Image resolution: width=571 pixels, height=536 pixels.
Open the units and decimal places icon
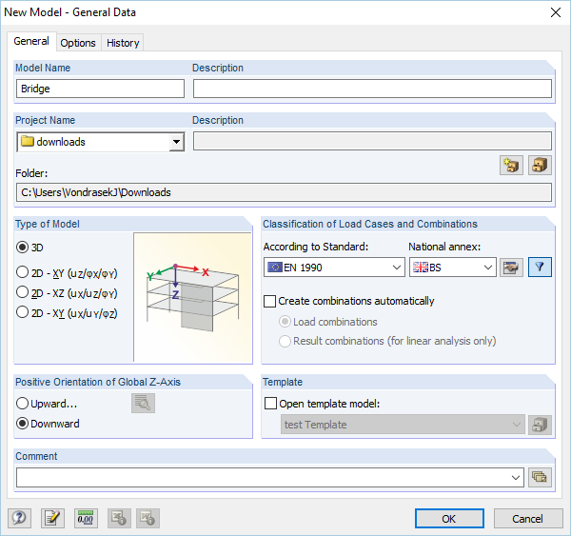86,518
